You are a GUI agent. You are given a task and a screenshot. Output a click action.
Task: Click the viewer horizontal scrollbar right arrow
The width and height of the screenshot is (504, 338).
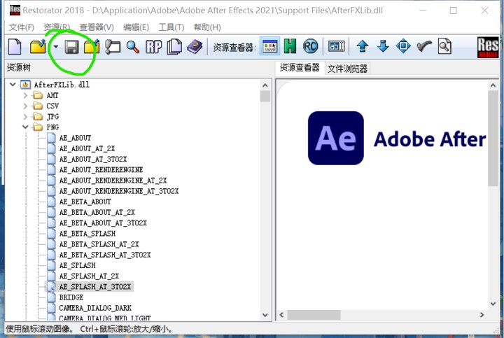(482, 315)
